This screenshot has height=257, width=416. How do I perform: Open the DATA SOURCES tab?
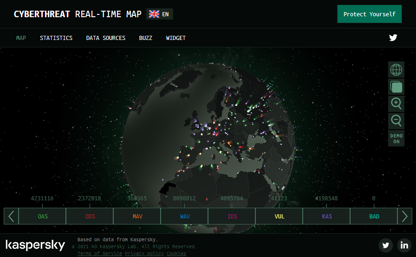105,38
